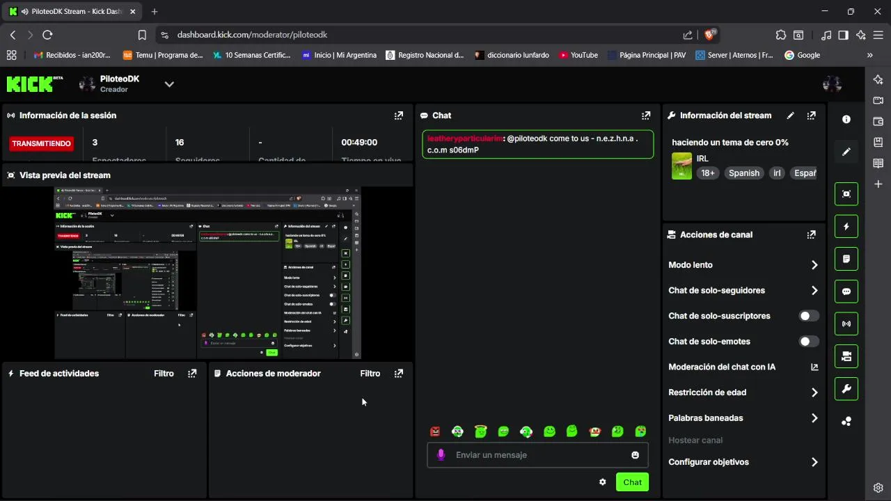Open chat settings gear next to the Chat button

point(603,482)
